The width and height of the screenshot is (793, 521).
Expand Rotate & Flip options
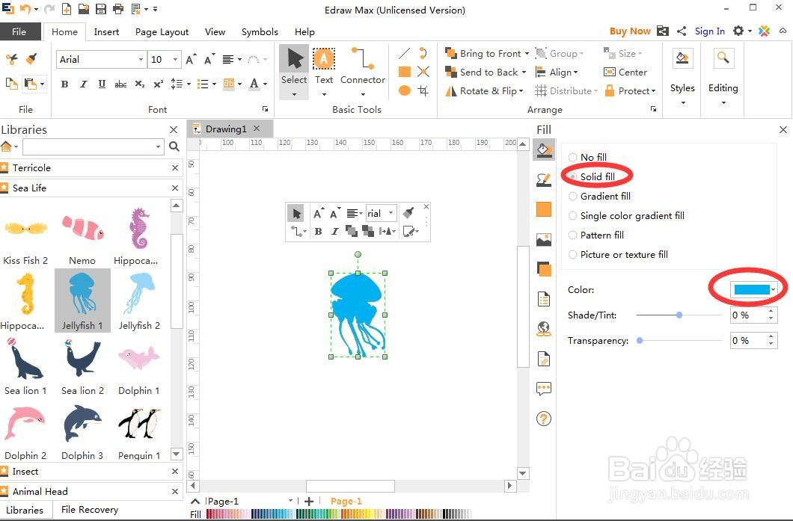pos(521,91)
